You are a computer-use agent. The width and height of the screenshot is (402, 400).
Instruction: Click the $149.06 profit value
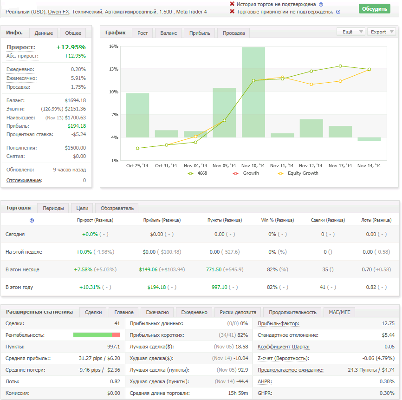[x=148, y=269]
